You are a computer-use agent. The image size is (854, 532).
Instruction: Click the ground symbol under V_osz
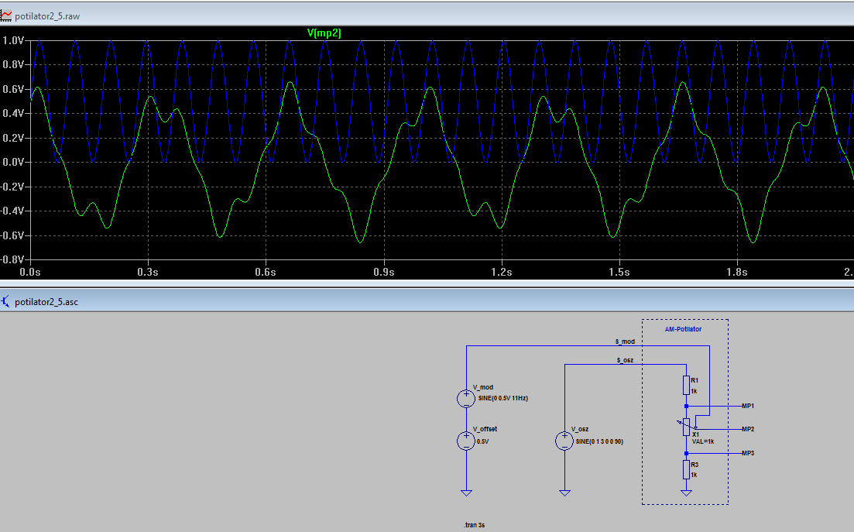[x=564, y=493]
